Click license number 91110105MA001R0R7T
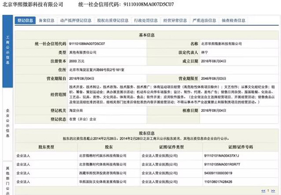The height and width of the screenshot is (195, 281). tap(222, 164)
